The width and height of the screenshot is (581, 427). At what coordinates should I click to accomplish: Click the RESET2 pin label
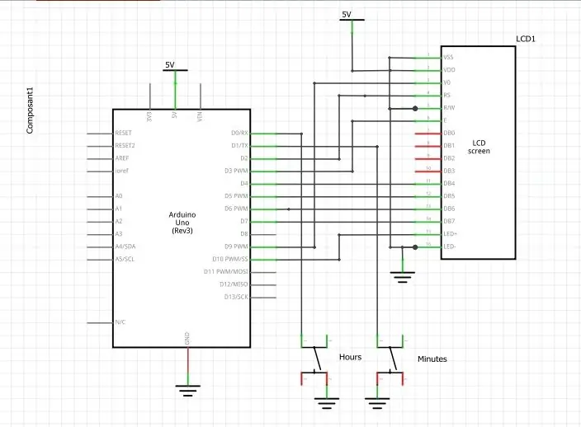coord(125,145)
